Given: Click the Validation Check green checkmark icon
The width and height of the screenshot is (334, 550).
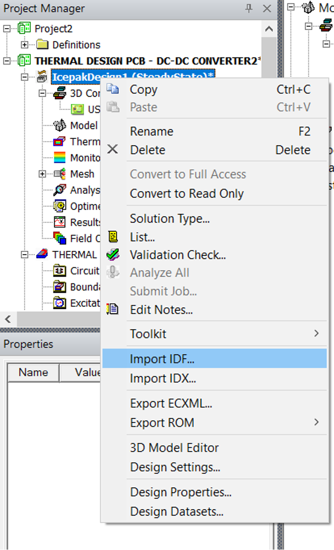Looking at the screenshot, I should 113,254.
